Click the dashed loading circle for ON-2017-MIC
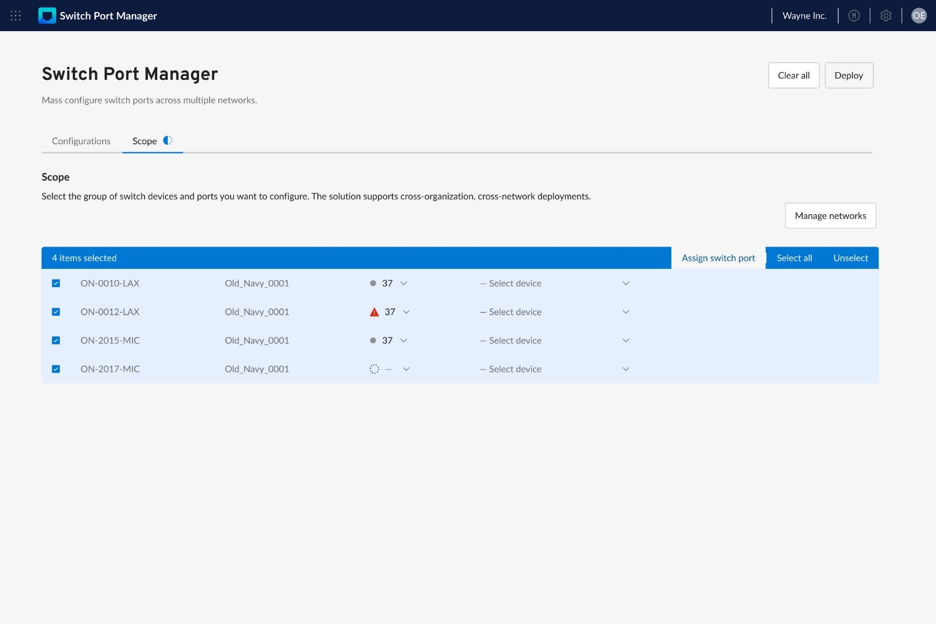Image resolution: width=936 pixels, height=624 pixels. click(x=374, y=369)
